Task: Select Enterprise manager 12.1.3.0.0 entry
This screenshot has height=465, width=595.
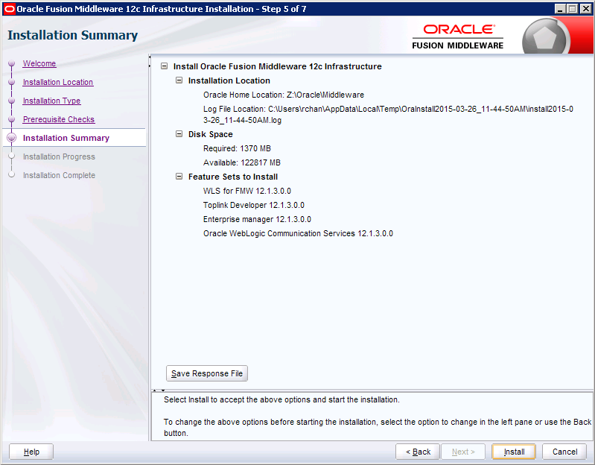Action: click(257, 219)
